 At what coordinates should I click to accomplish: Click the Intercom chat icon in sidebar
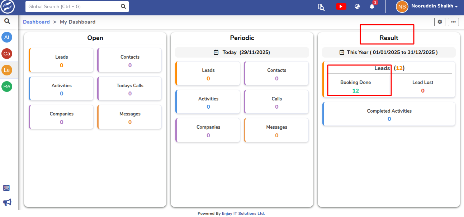pos(6,188)
